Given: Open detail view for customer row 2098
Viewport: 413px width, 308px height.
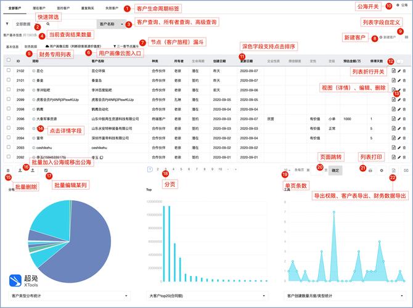Looking at the screenshot, I should click(x=393, y=109).
